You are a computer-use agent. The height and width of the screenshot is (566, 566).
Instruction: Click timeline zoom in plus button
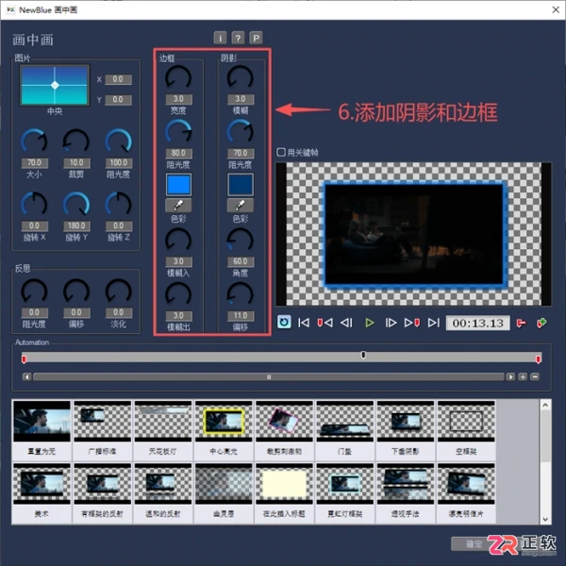point(523,376)
